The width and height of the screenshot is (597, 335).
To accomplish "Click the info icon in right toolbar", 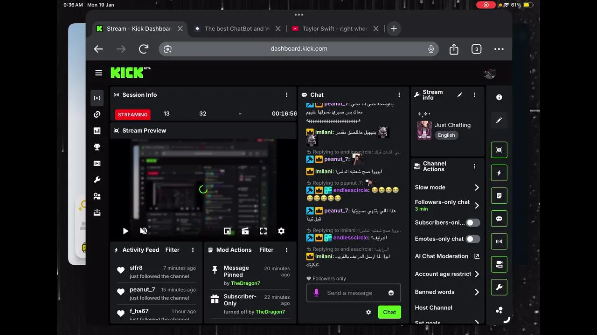I will pos(499,97).
